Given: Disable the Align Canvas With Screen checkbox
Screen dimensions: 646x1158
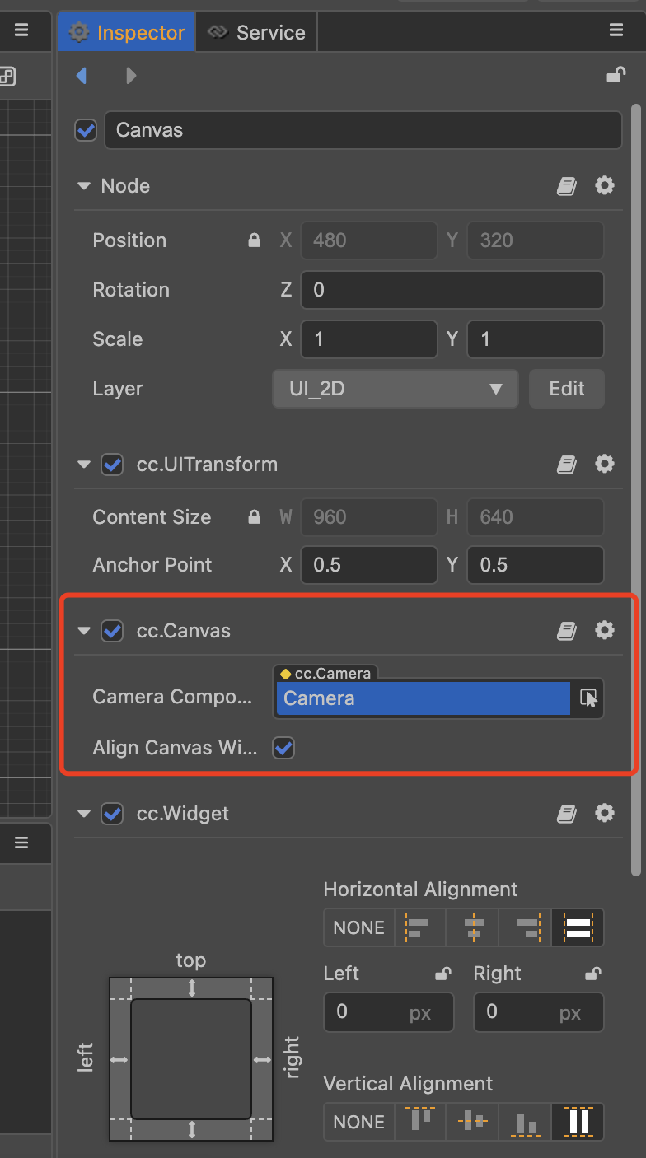Looking at the screenshot, I should click(283, 748).
